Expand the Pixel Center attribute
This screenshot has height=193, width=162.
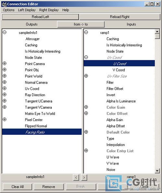[x=5, y=119]
